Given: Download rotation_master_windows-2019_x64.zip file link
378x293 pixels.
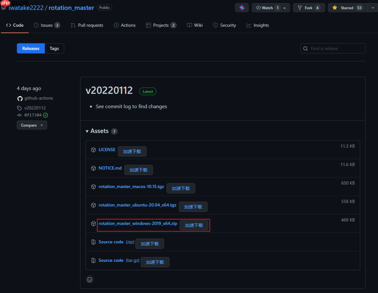Looking at the screenshot, I should pyautogui.click(x=138, y=224).
